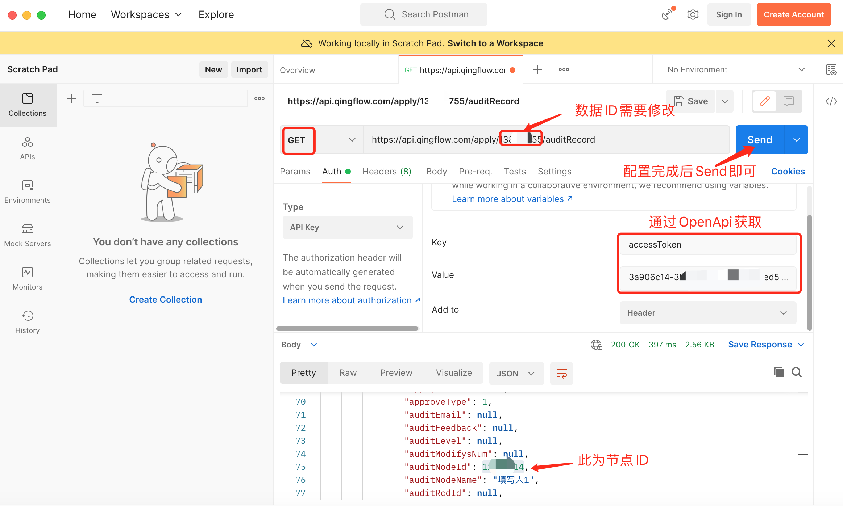Open Learn more about variables link
This screenshot has width=843, height=506.
[x=512, y=199]
